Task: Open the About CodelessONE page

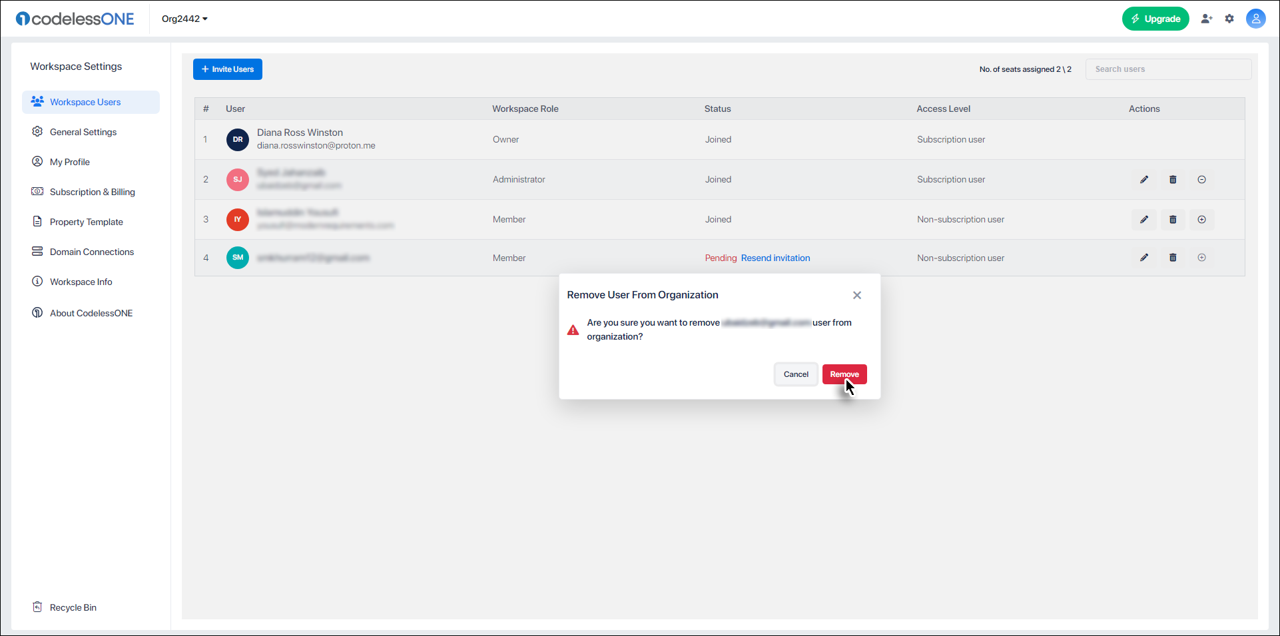Action: [91, 312]
